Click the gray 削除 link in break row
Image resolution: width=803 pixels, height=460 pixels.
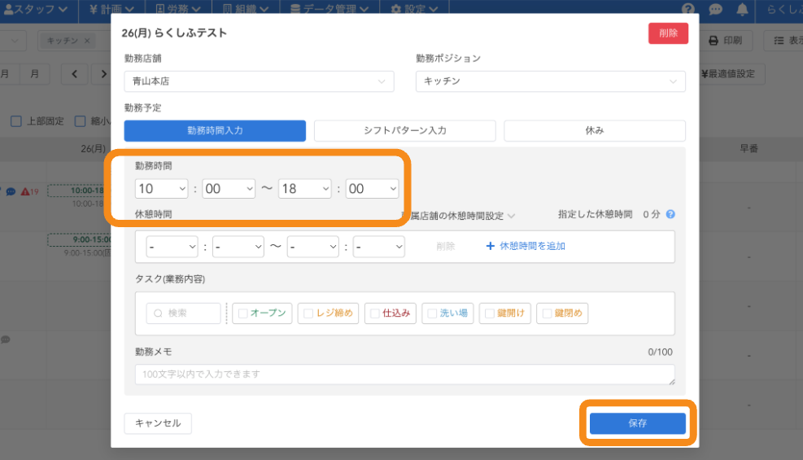click(446, 247)
